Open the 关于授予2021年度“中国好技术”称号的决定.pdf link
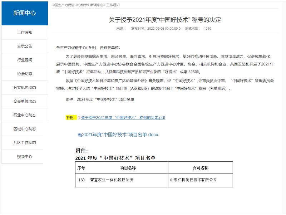Viewport: 286px width, 215px height. click(123, 118)
